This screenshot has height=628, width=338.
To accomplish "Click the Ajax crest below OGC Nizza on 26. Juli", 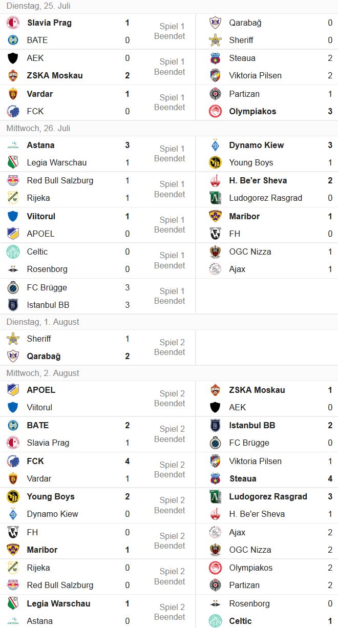I will click(215, 269).
